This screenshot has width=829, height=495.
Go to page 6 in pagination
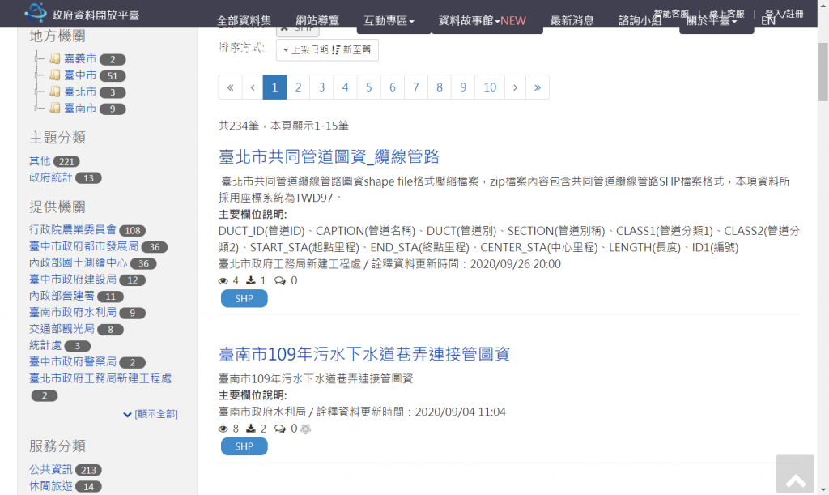click(x=393, y=87)
